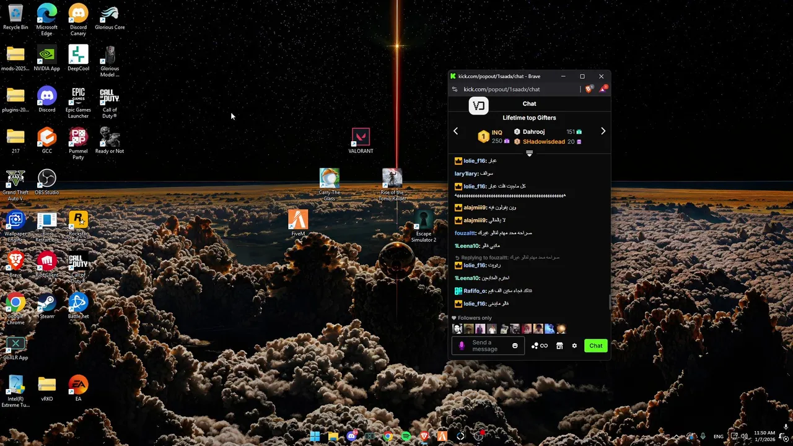Open the Recycle Bin desktop icon
The width and height of the screenshot is (793, 446).
click(15, 17)
